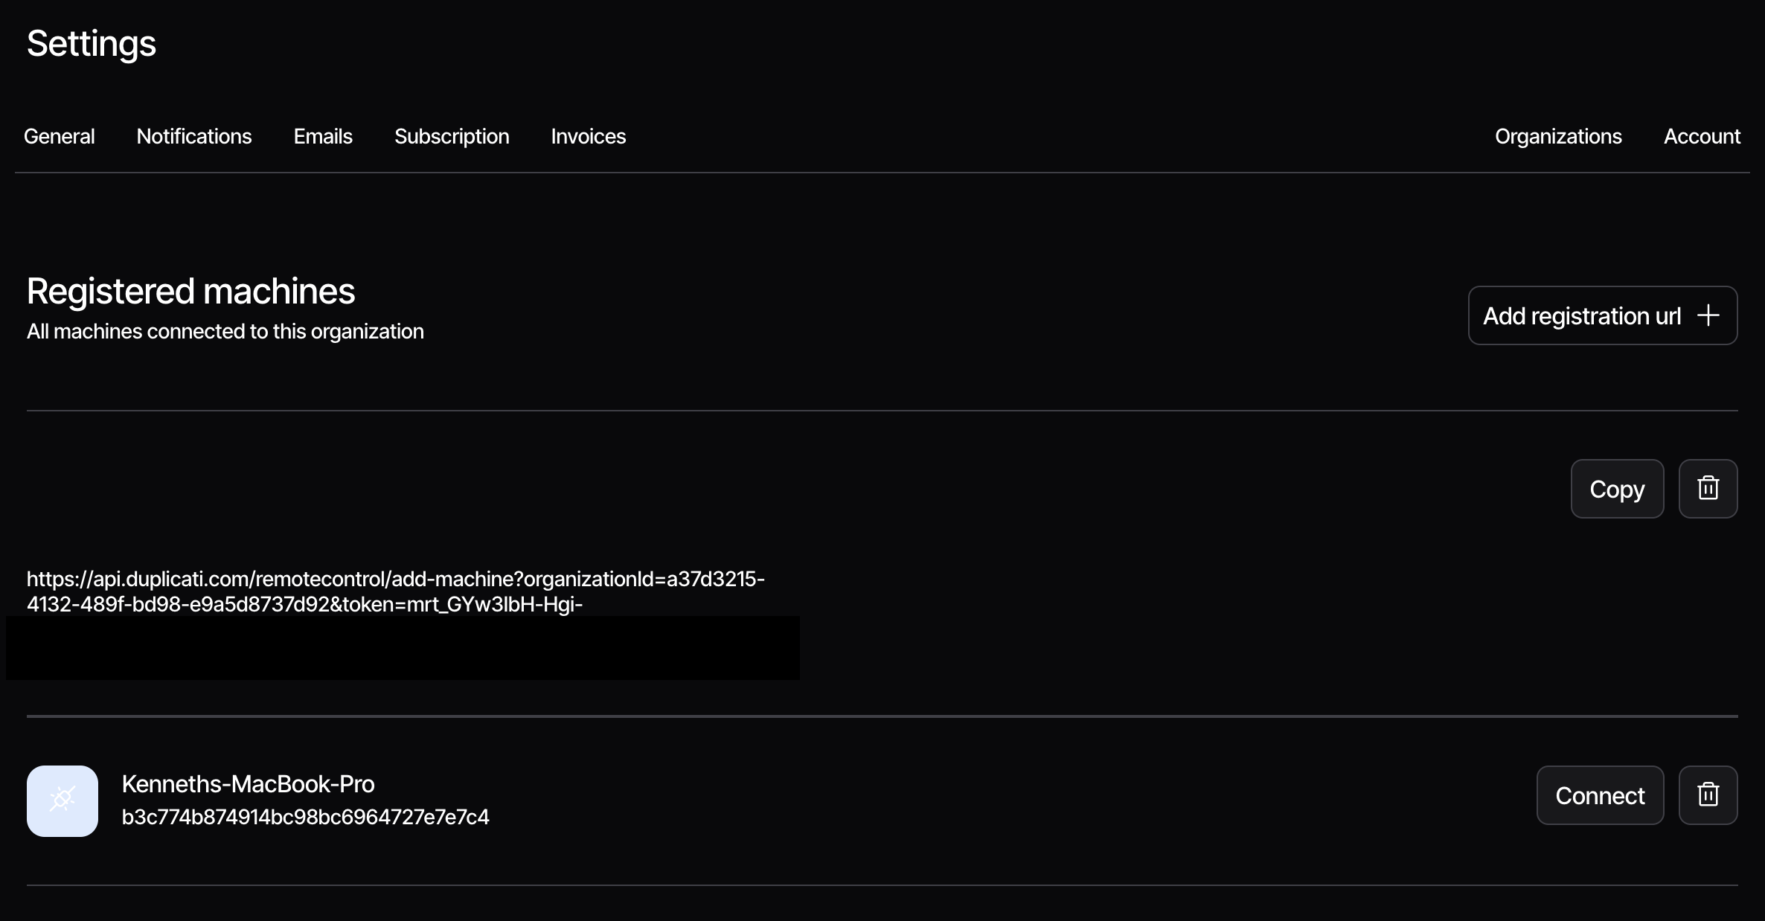Delete the registration URL using trash icon

pos(1708,489)
